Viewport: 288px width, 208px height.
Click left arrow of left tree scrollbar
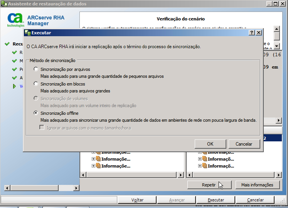tap(83, 175)
